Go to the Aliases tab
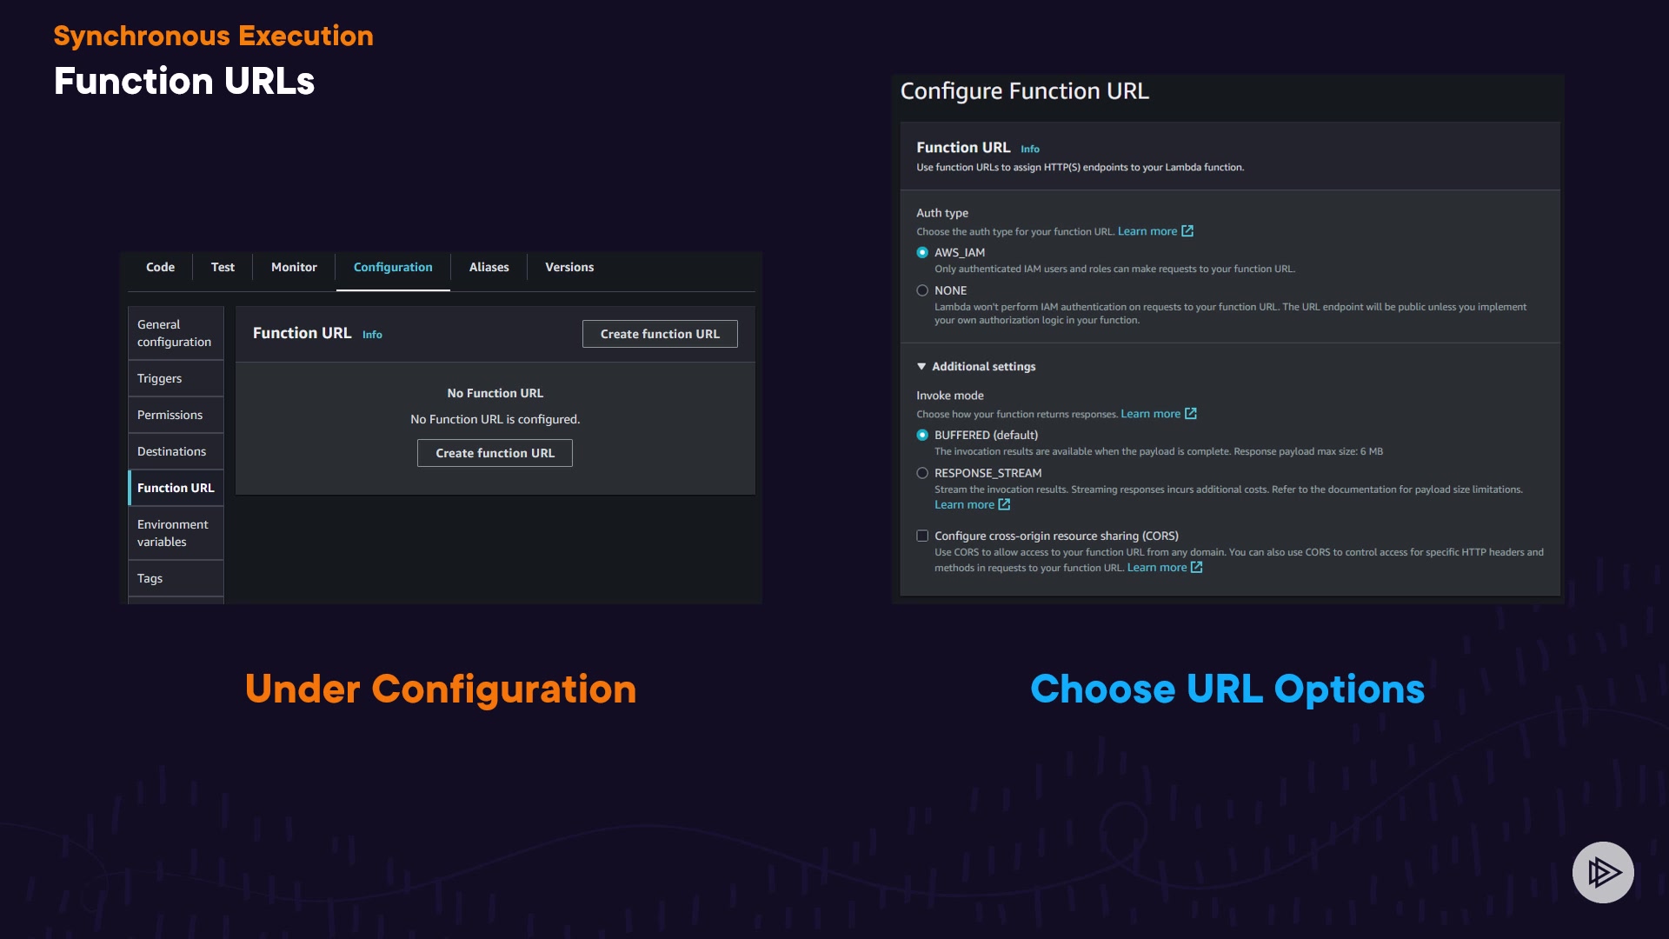1669x939 pixels. point(489,268)
